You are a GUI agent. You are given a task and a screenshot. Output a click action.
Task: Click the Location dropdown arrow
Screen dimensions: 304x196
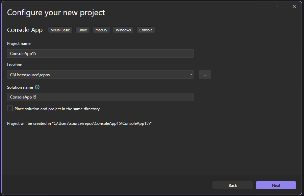[191, 74]
